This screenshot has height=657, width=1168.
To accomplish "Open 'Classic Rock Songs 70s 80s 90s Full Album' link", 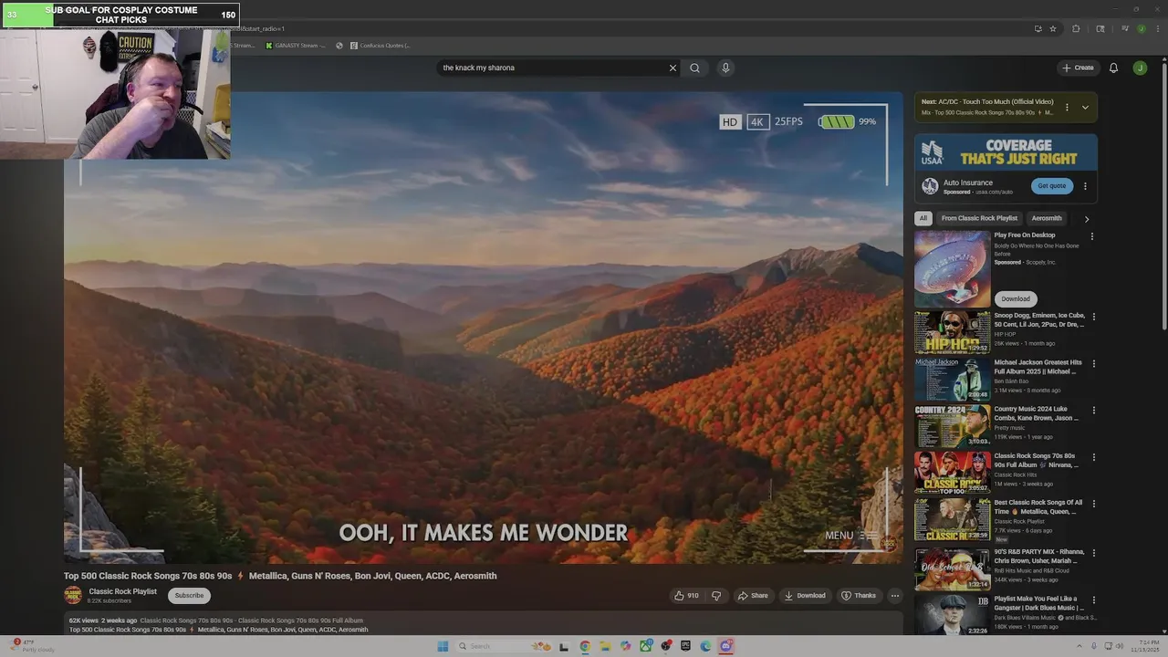I will click(1037, 460).
